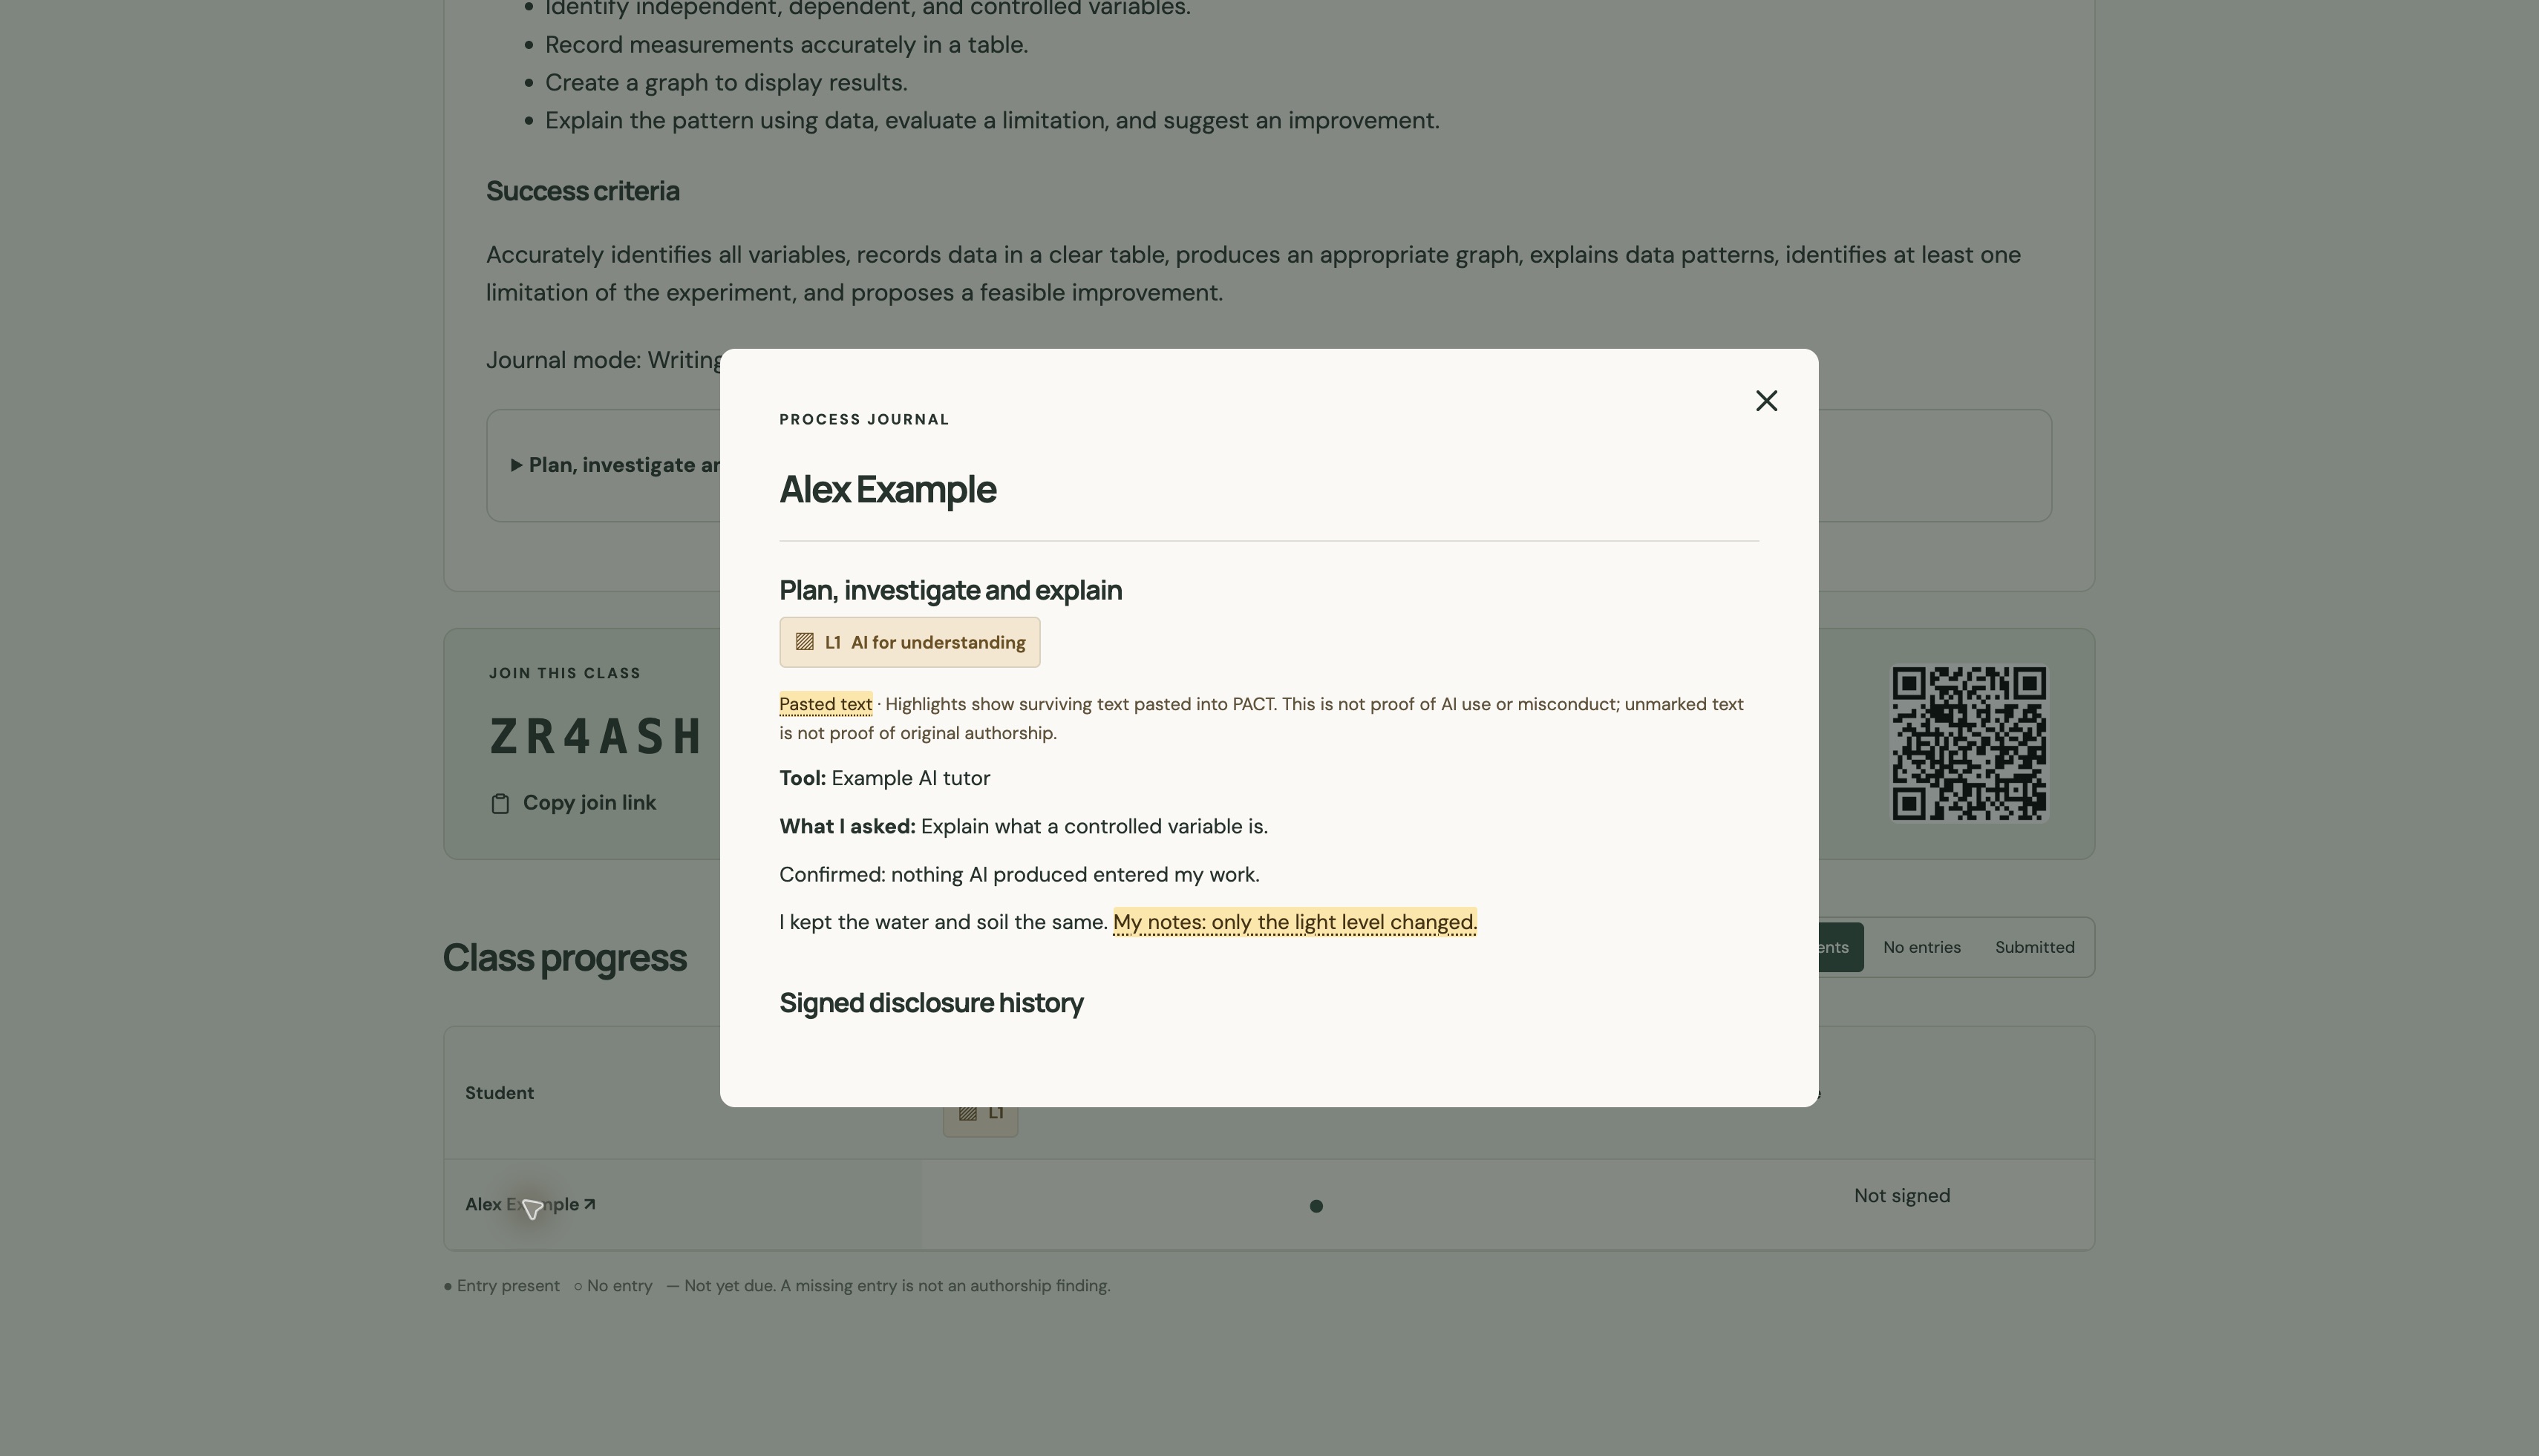Open Alex Example student link in table
The image size is (2539, 1456).
click(x=530, y=1204)
